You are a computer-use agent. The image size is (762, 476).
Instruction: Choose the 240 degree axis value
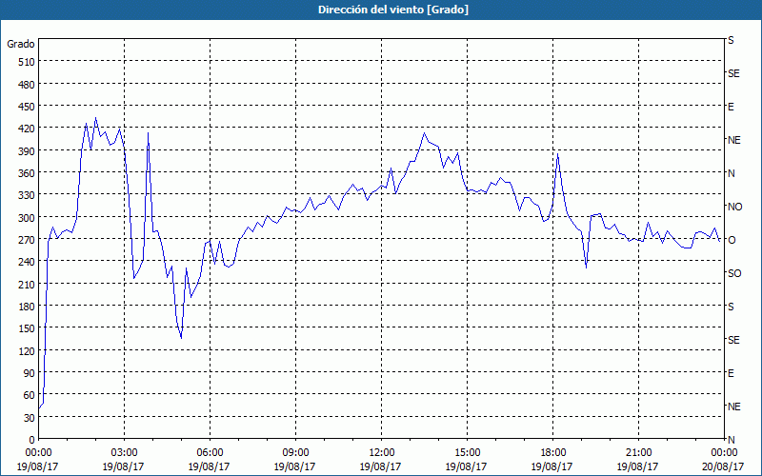coord(27,262)
